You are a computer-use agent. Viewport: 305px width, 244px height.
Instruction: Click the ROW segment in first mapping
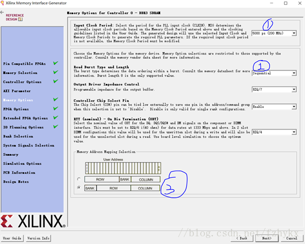point(102,180)
